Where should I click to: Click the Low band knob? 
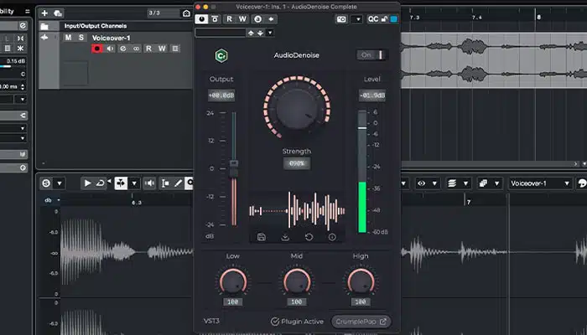tap(233, 281)
